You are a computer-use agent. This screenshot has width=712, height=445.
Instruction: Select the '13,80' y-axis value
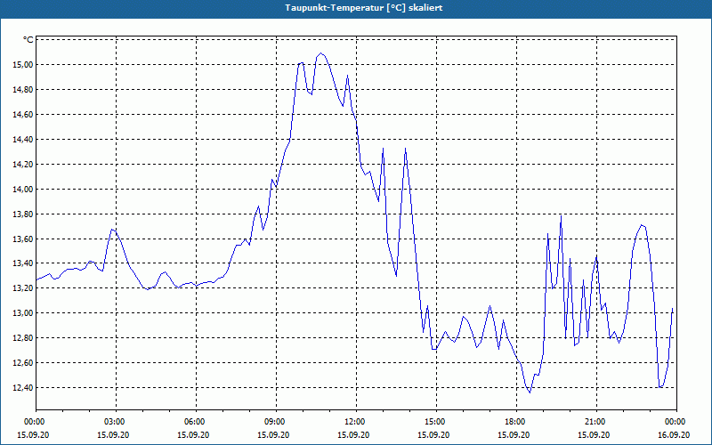pyautogui.click(x=25, y=214)
